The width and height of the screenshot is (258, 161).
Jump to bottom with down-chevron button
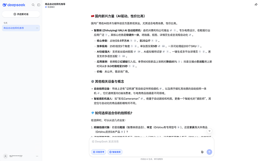pyautogui.click(x=209, y=131)
